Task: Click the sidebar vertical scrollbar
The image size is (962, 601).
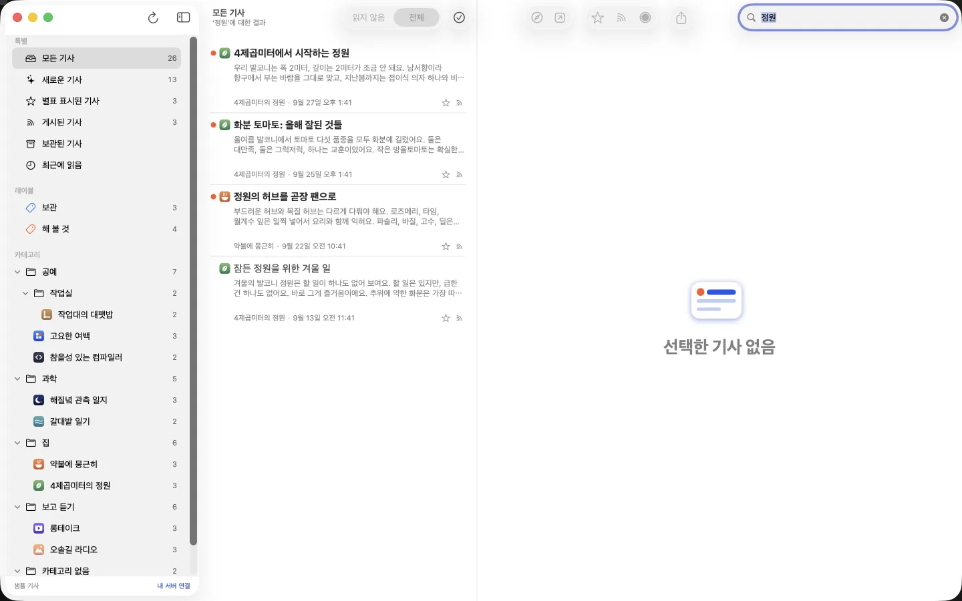Action: click(x=193, y=290)
